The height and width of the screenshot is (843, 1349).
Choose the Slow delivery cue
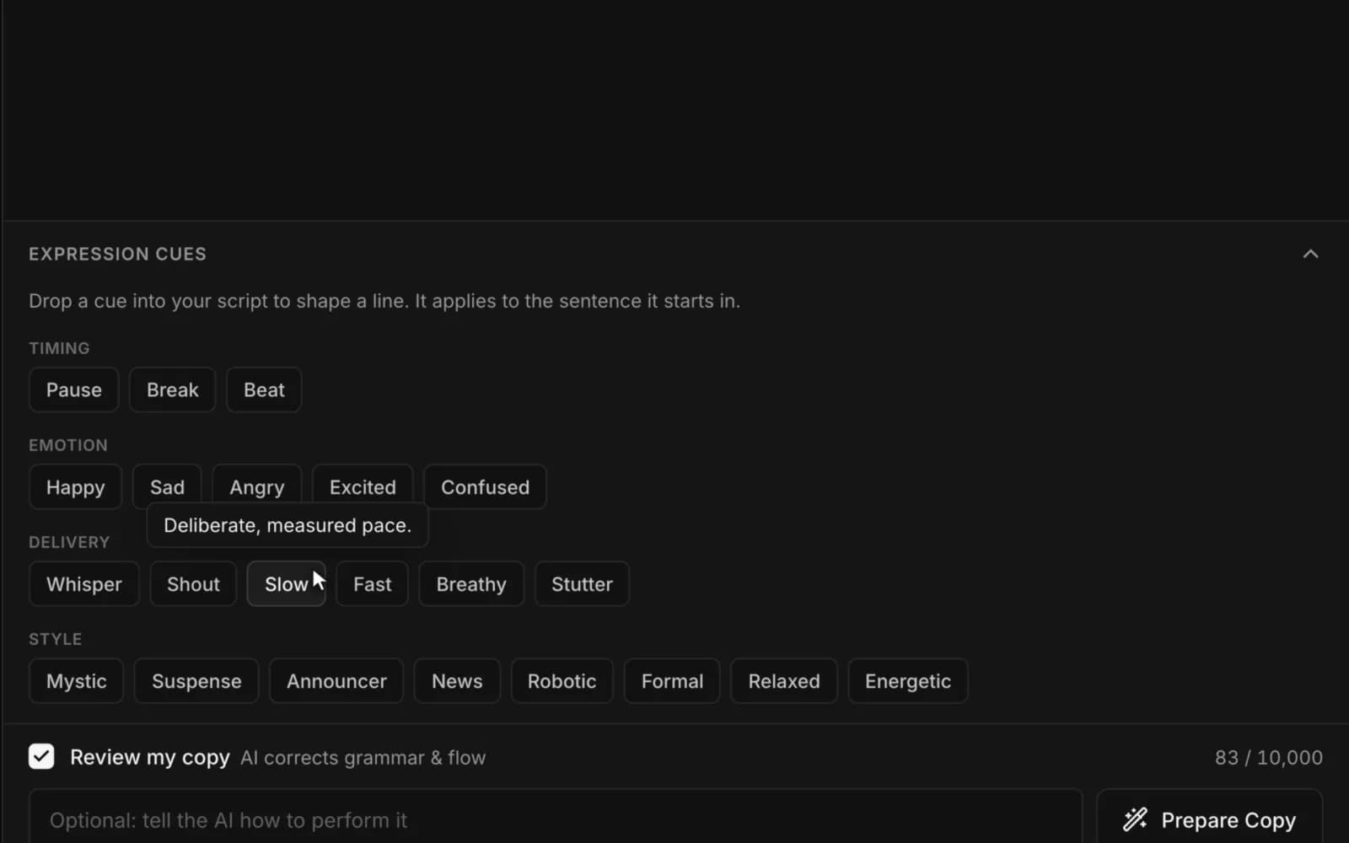tap(286, 584)
